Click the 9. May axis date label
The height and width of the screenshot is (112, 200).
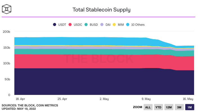pyautogui.click(x=146, y=99)
